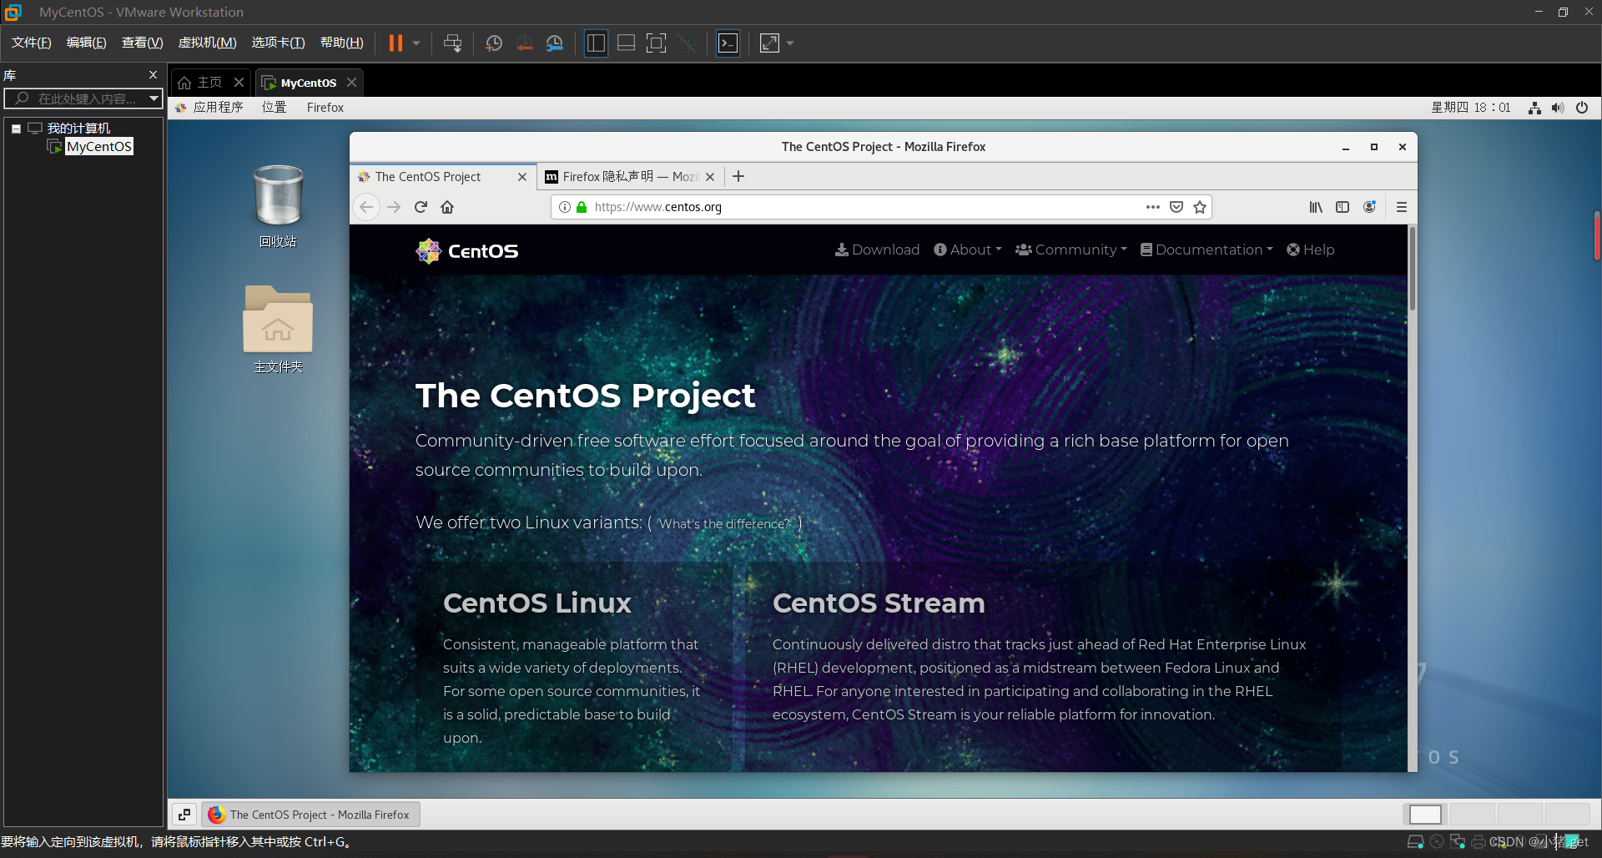Screen dimensions: 1602x858
Task: Open the 应用程序 menu in CentOS
Action: [210, 108]
